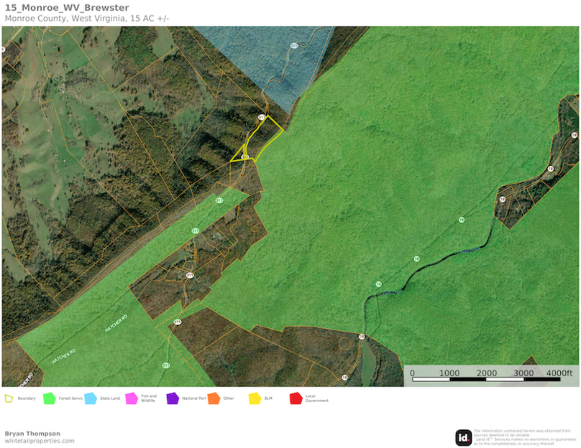This screenshot has height=448, width=581.
Task: Click route 311 marker at yellow boundary's north tip
Action: click(261, 117)
